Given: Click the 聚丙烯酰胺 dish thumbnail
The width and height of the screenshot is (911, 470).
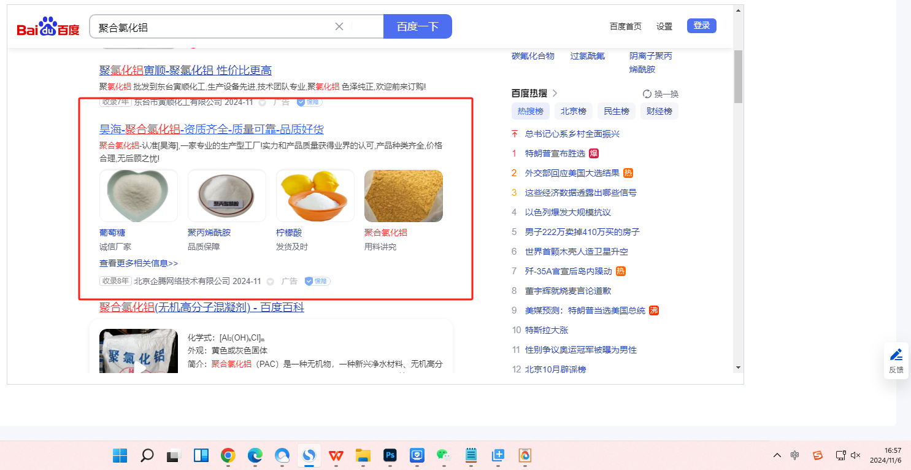Looking at the screenshot, I should tap(227, 196).
